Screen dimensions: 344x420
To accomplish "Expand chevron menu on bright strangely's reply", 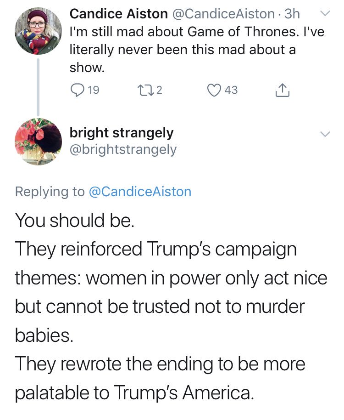I will (325, 134).
